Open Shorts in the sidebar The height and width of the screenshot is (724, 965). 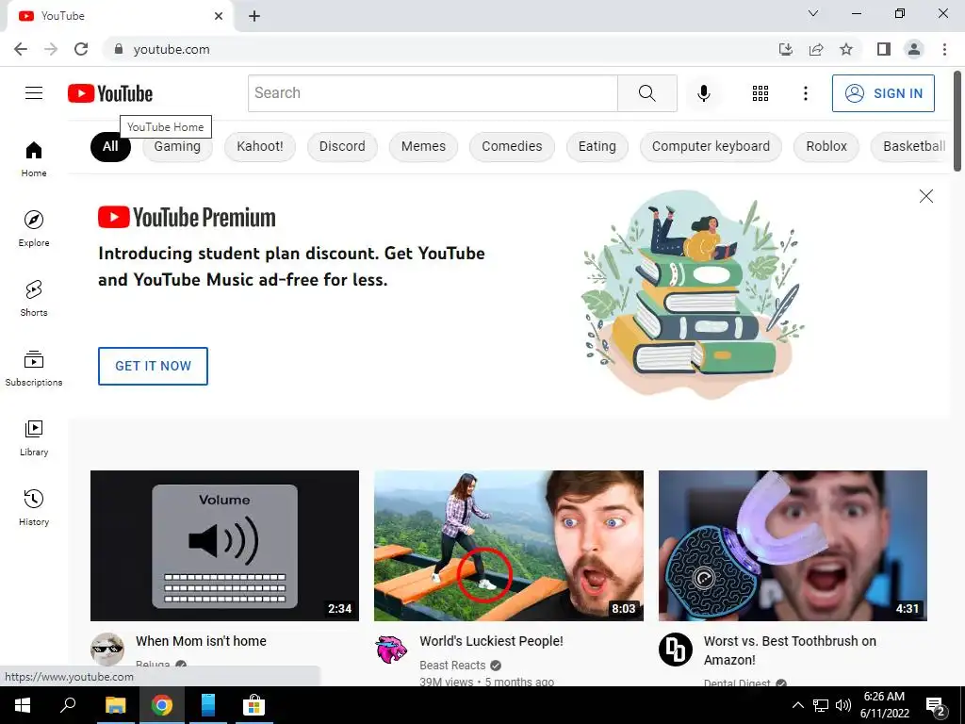pos(34,298)
